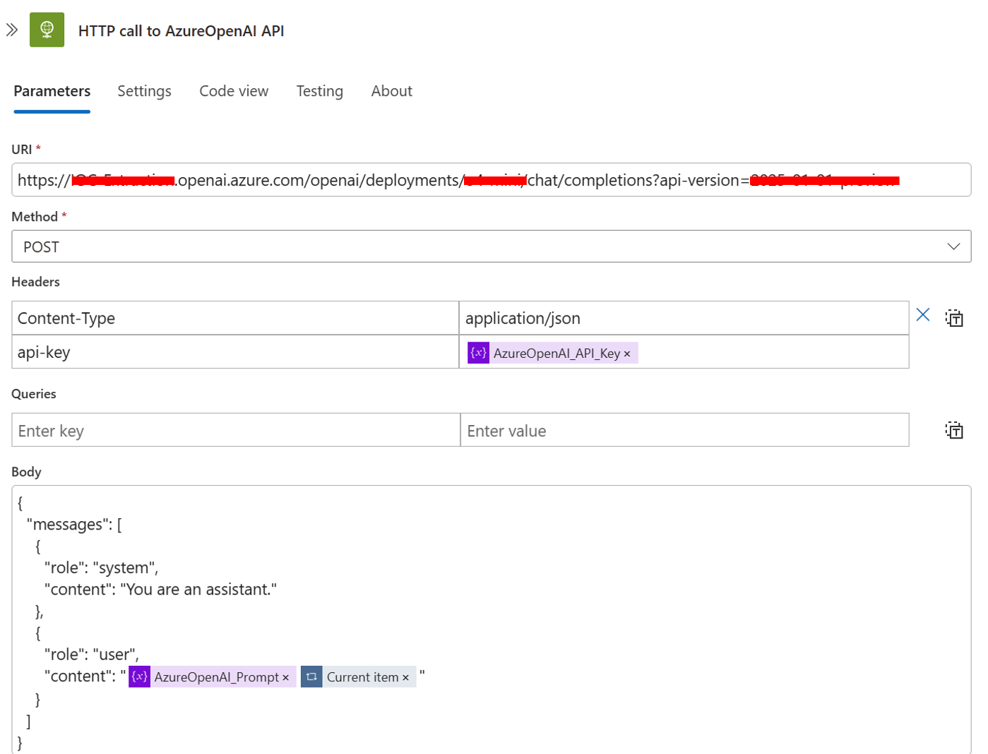Image resolution: width=988 pixels, height=754 pixels.
Task: Select the POST method field
Action: click(491, 246)
